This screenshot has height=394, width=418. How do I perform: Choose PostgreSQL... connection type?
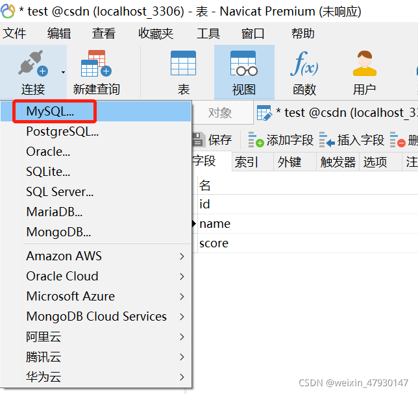pos(96,131)
